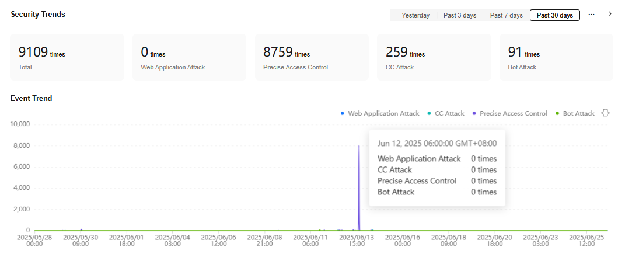Click the 2025/06/25 12:00 axis label
Image resolution: width=625 pixels, height=254 pixels.
click(x=586, y=240)
